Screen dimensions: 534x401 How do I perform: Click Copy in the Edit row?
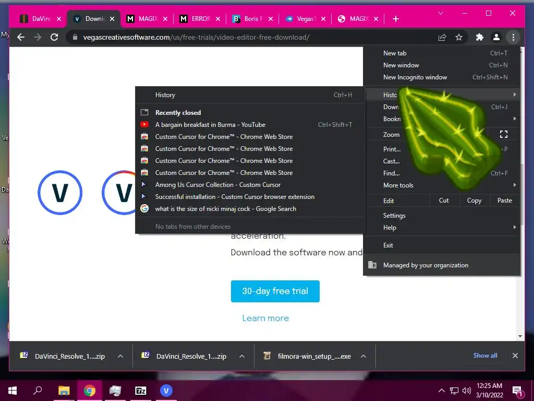pos(474,200)
